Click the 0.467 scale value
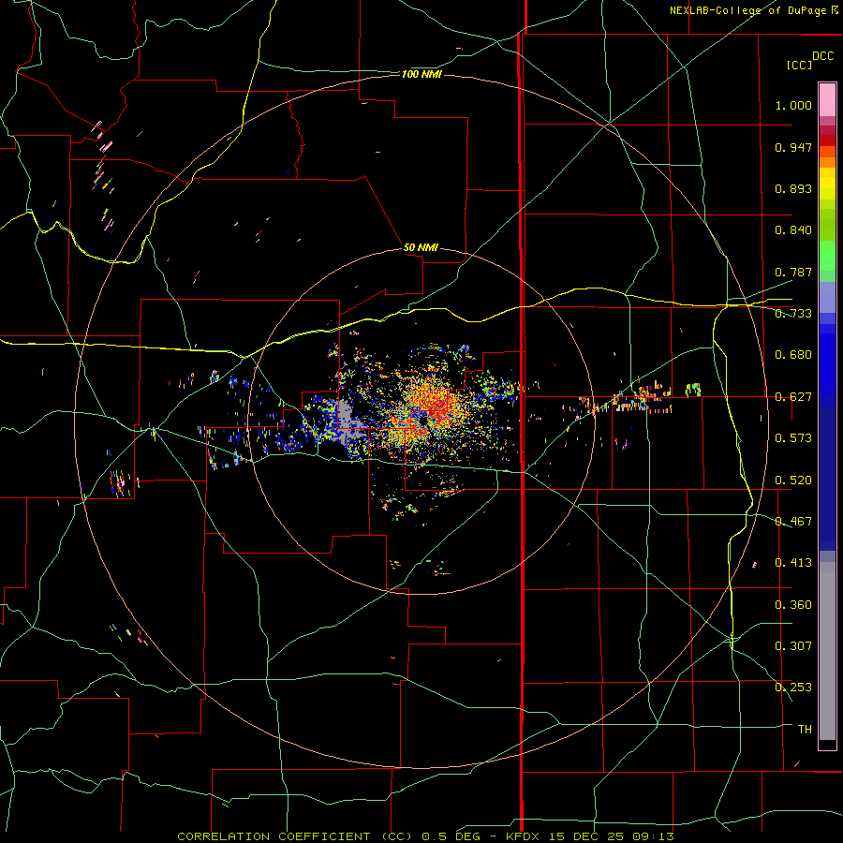Image resolution: width=843 pixels, height=843 pixels. (x=793, y=522)
